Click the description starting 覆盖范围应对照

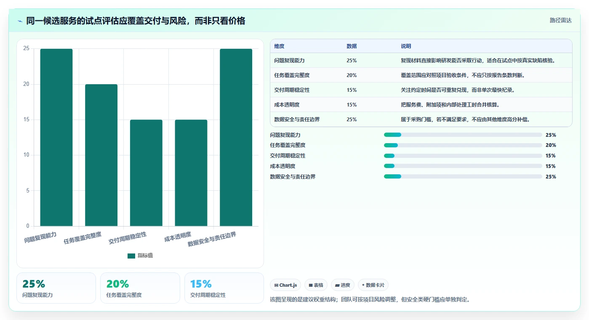tap(462, 75)
